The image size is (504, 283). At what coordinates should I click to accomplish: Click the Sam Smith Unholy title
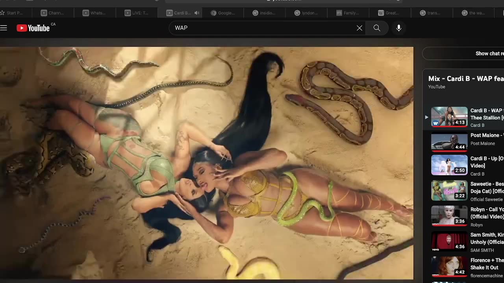[487, 238]
